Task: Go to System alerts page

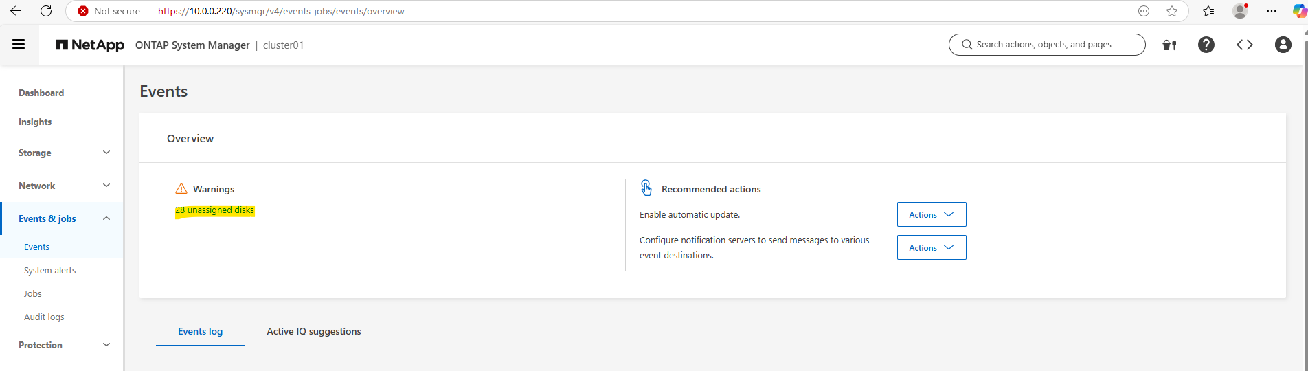Action: (50, 271)
